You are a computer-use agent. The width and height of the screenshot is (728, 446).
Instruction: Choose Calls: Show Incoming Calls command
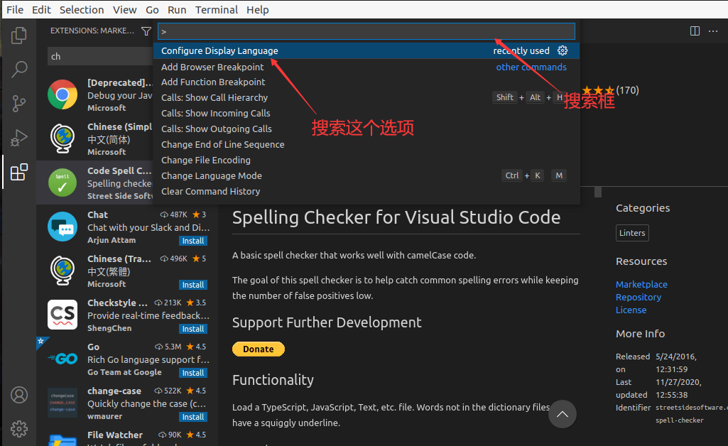click(366, 113)
